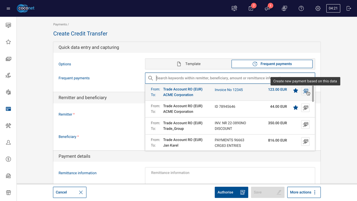
Task: Cancel the credit transfer
Action: click(x=70, y=192)
